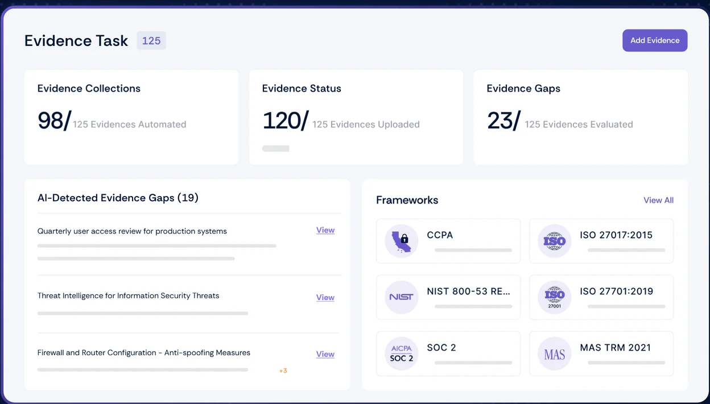Click the MAS TRM 2021 progress bar

point(626,363)
